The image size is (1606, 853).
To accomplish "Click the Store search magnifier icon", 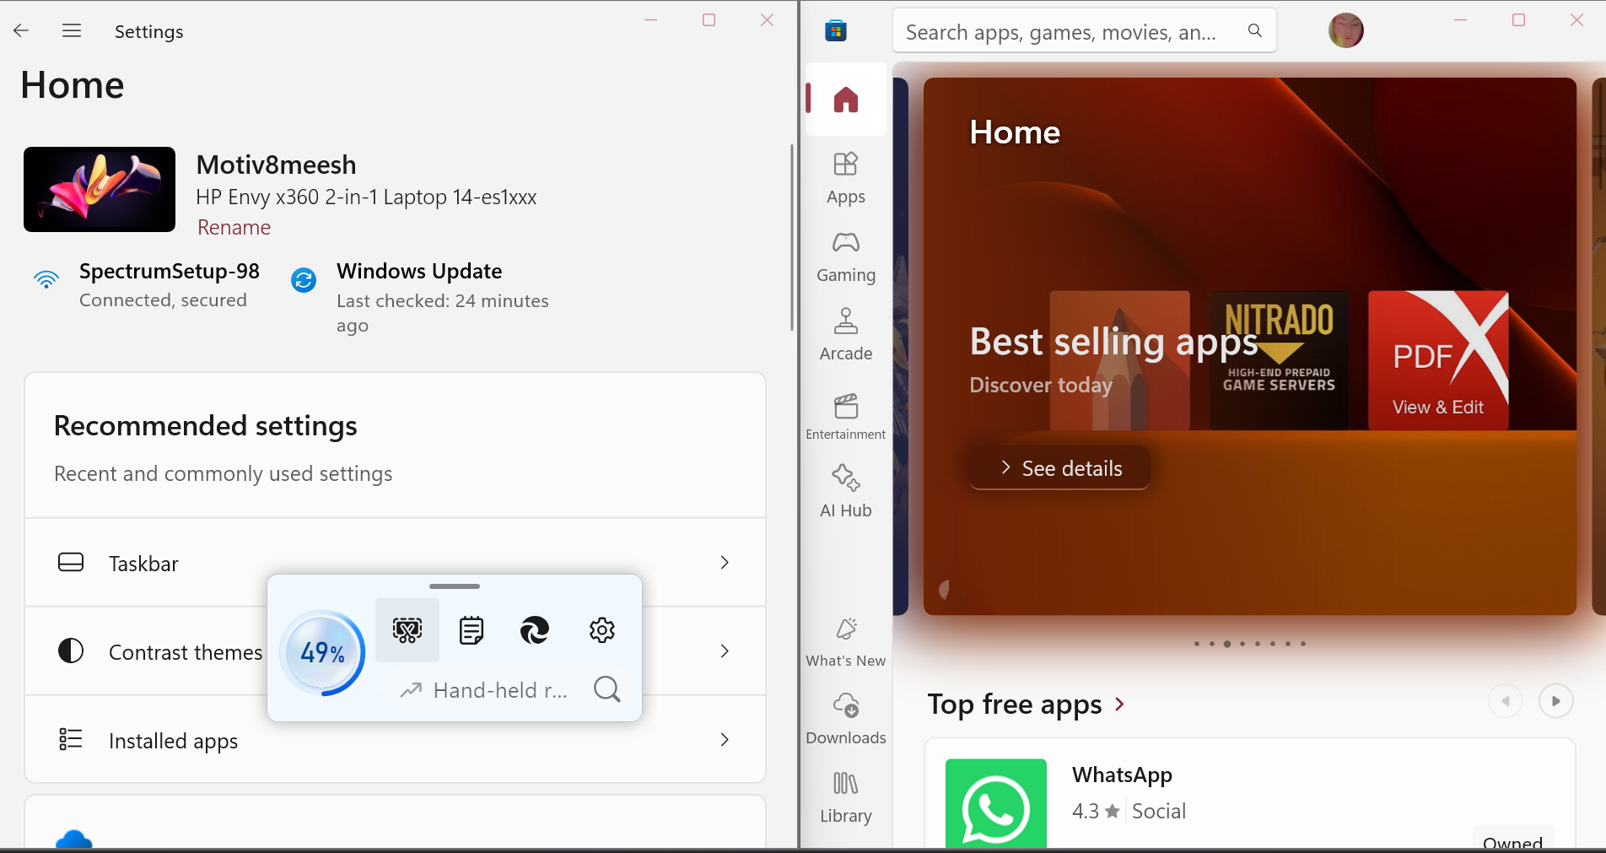I will coord(1255,30).
